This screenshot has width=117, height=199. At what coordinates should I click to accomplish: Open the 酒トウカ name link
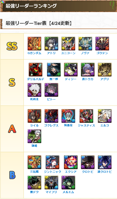coord(88,79)
